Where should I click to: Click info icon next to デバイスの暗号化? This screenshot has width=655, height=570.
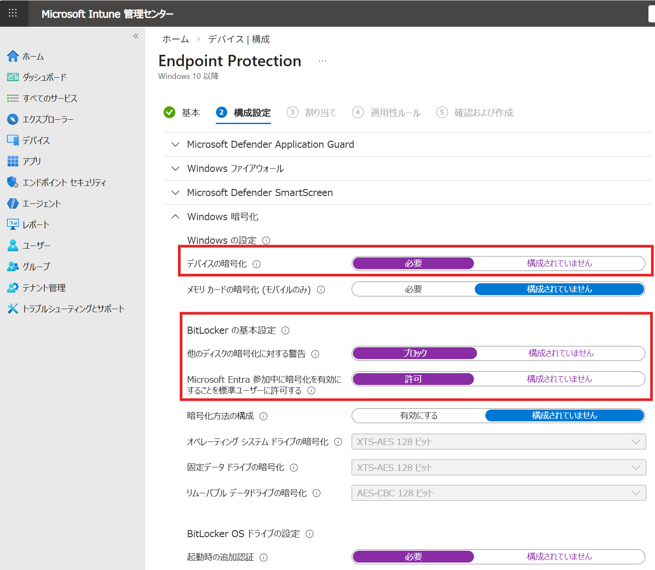(257, 264)
